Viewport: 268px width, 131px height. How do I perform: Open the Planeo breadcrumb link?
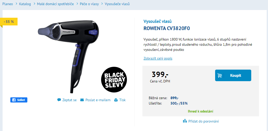[x=7, y=4]
